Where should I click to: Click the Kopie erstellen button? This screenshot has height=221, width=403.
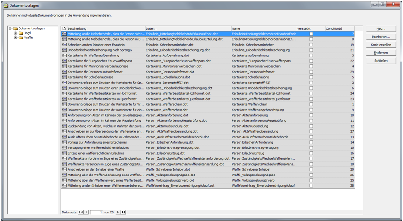(x=381, y=45)
